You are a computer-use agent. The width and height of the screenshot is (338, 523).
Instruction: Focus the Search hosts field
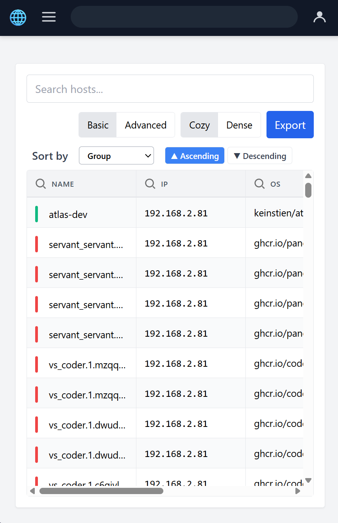coord(170,89)
